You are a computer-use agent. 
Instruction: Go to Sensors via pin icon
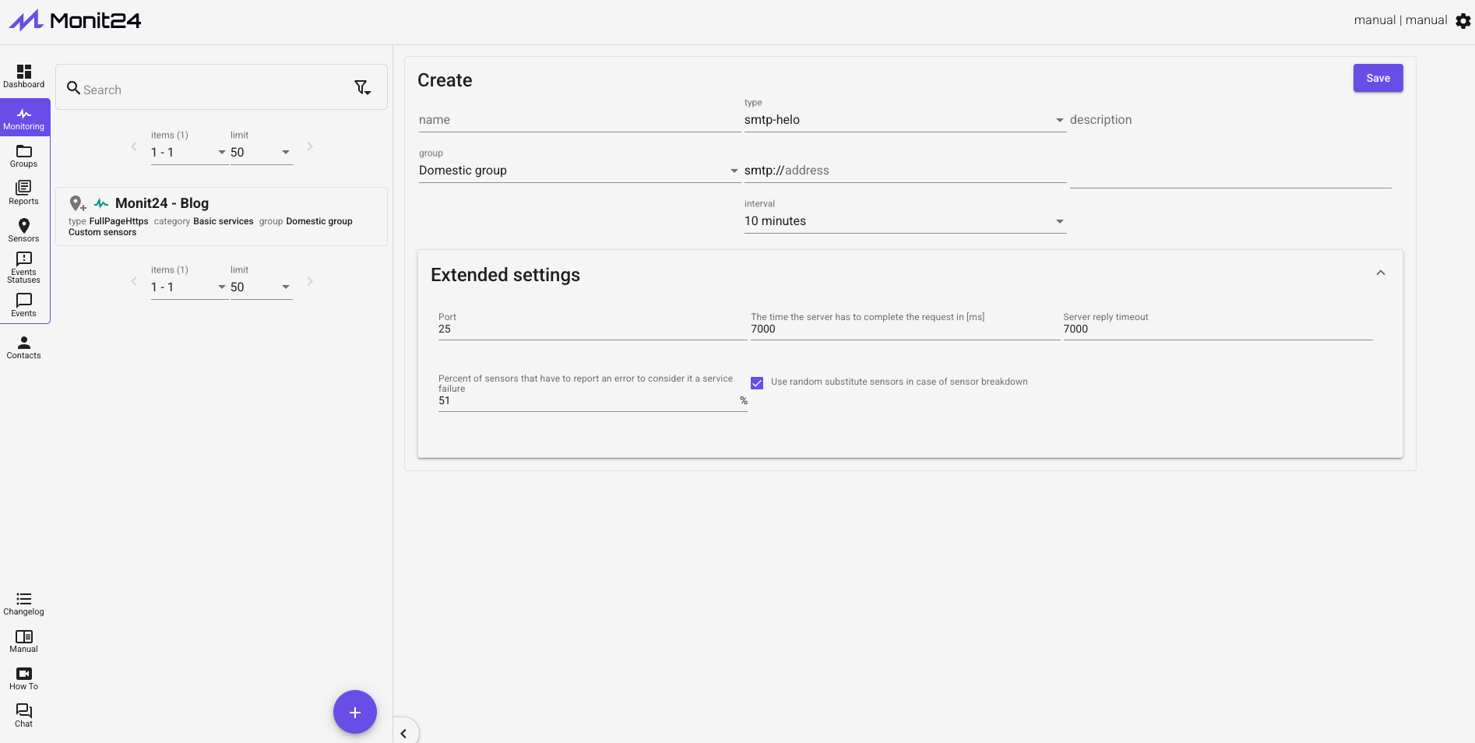24,226
